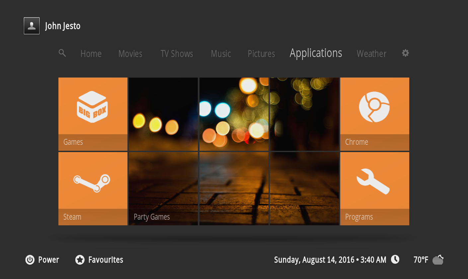Open the Pictures section
Screen dimensions: 468x279
click(x=261, y=54)
